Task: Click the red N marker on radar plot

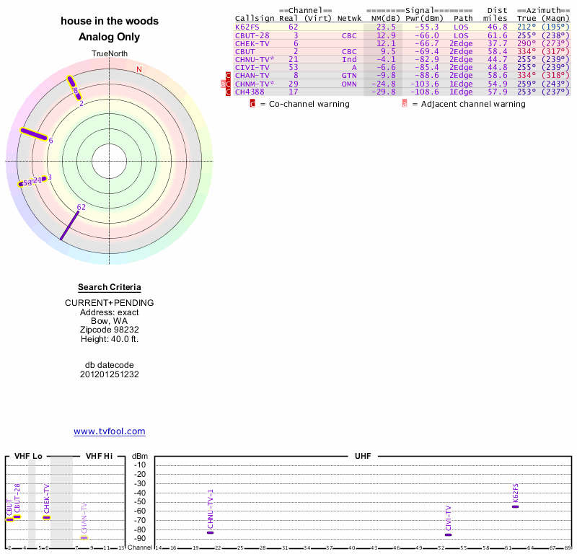Action: (x=139, y=70)
